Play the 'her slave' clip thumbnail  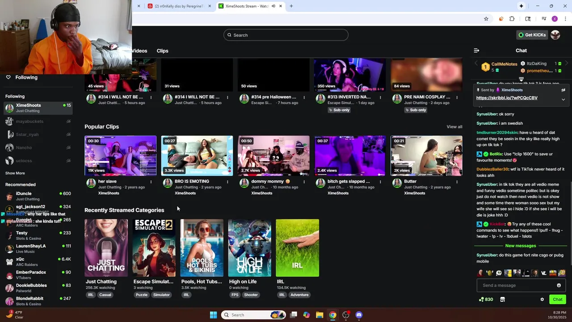click(121, 156)
